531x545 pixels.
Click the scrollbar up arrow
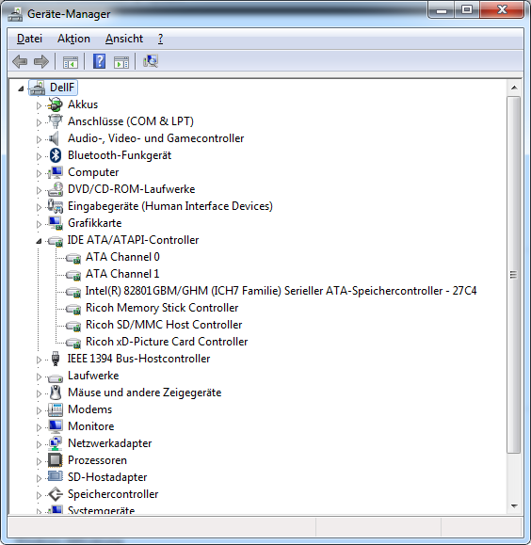[514, 88]
